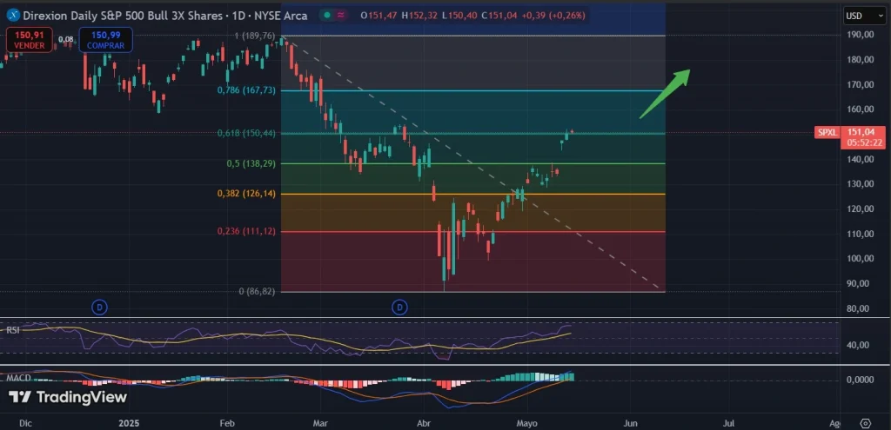
Task: Click the low value L150,40
Action: [459, 16]
